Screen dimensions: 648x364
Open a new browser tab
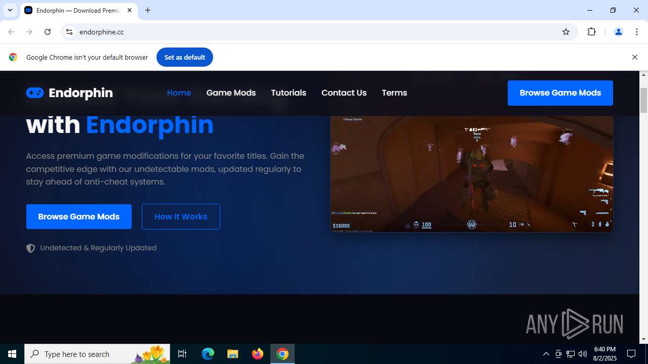[x=148, y=10]
